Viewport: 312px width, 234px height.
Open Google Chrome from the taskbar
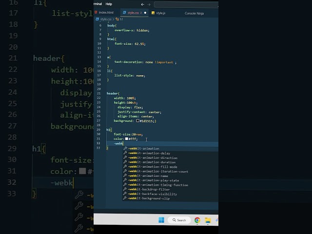[197, 220]
